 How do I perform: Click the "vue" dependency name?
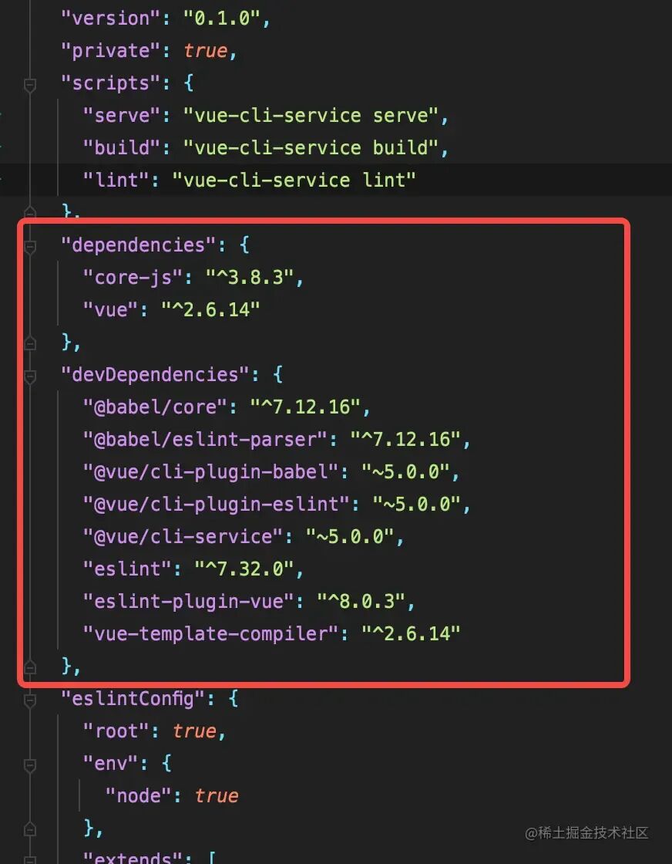[x=111, y=309]
